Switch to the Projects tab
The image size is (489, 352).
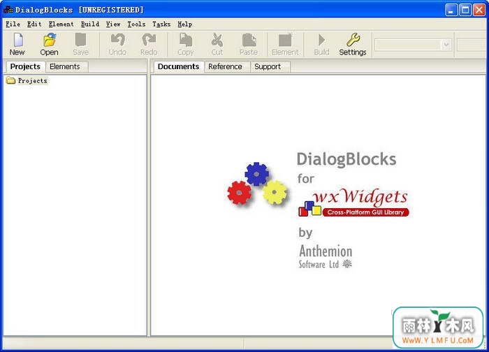[25, 66]
